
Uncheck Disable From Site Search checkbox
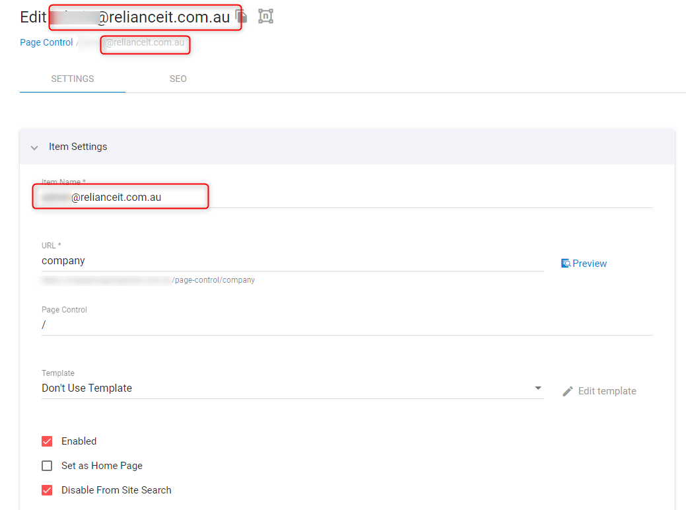point(47,490)
